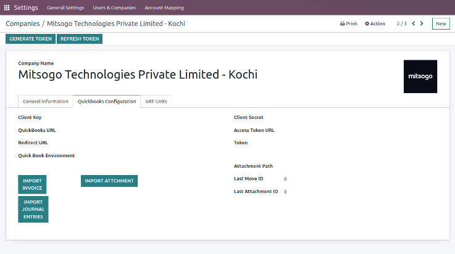Viewport: 455px width, 254px height.
Task: Click the Refresh Token button
Action: click(x=80, y=39)
